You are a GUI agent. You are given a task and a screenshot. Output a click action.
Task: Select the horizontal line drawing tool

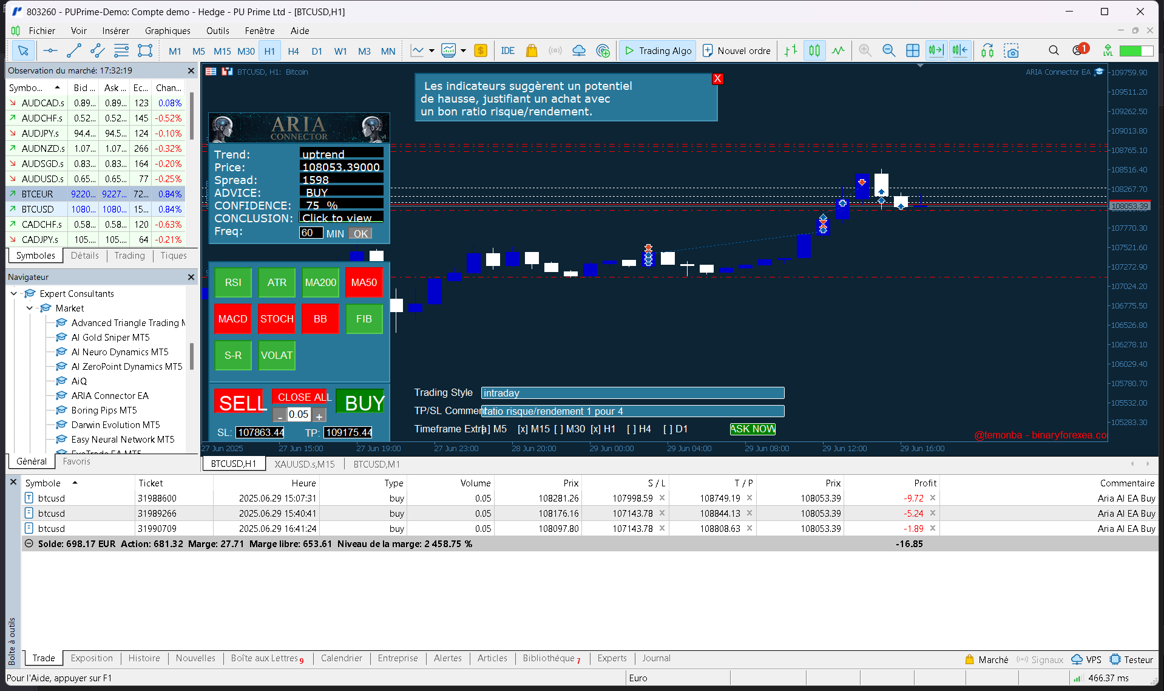pyautogui.click(x=50, y=51)
